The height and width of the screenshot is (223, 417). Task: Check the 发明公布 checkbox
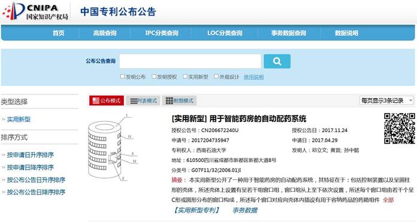[x=122, y=77]
